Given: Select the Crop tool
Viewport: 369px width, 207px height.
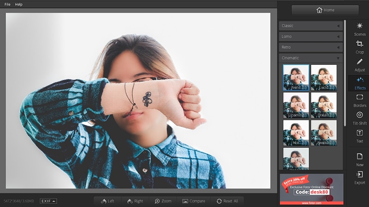Looking at the screenshot, I should tap(359, 46).
